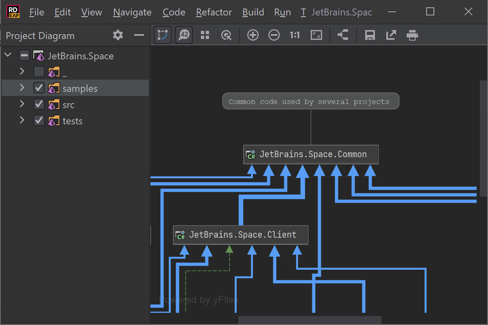
Task: Open the File menu
Action: pyautogui.click(x=37, y=12)
